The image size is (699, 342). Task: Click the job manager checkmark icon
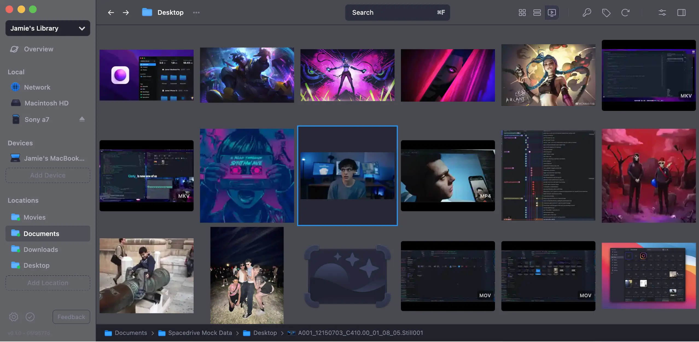tap(30, 317)
